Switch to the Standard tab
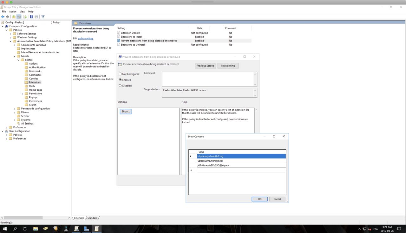Image resolution: width=406 pixels, height=233 pixels. (92, 218)
